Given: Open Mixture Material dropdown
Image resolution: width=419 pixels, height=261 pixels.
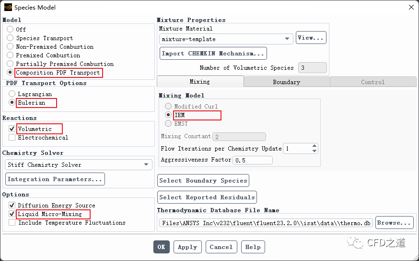Looking at the screenshot, I should [287, 39].
